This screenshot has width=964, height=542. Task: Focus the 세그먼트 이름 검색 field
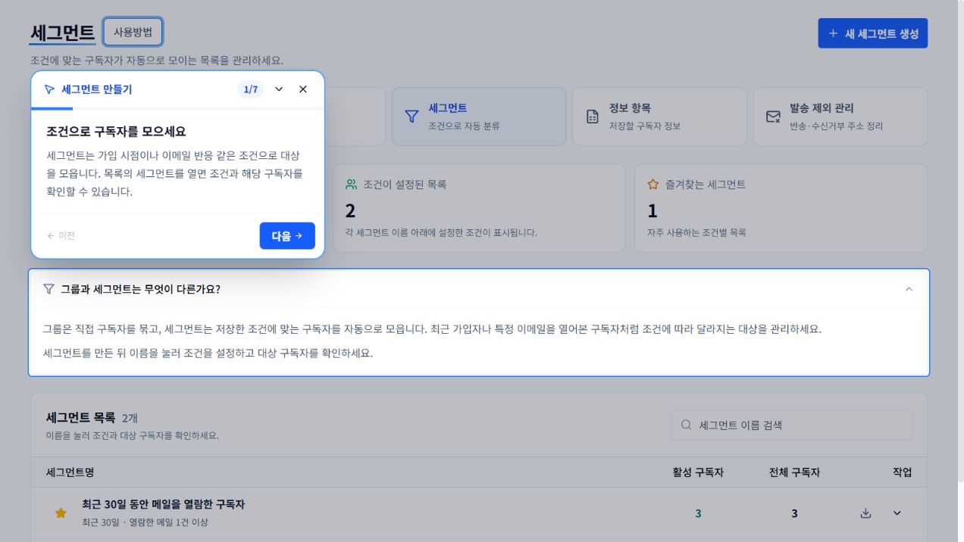pos(791,425)
